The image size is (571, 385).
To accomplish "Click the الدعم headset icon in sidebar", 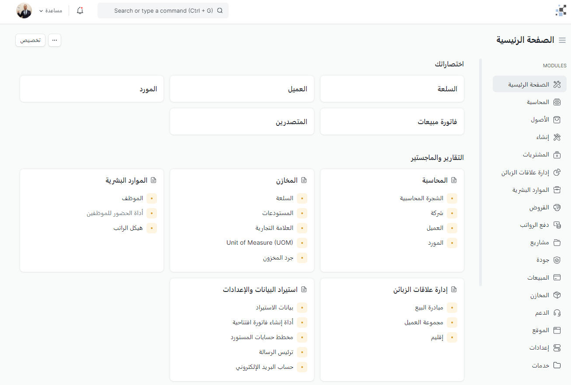I will 557,313.
